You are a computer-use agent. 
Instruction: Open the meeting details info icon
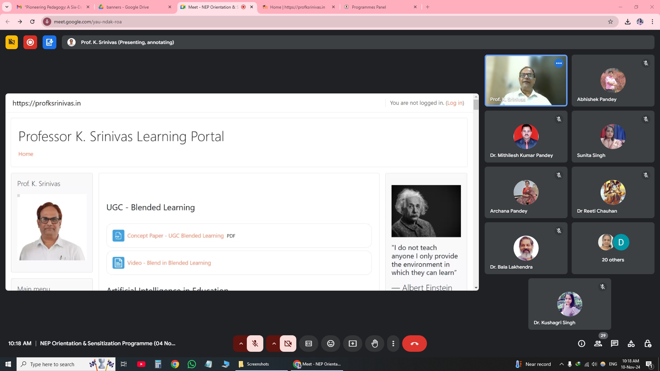click(582, 344)
